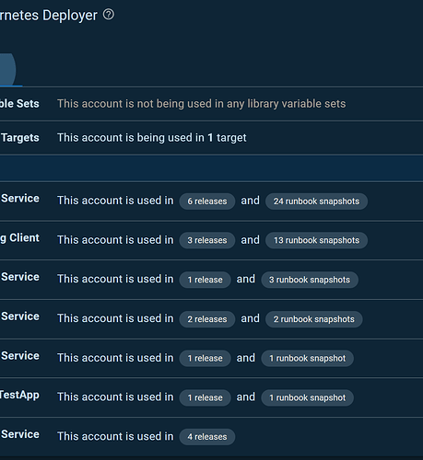Open the 6 releases chip
Viewport: 423px width, 460px height.
(207, 201)
